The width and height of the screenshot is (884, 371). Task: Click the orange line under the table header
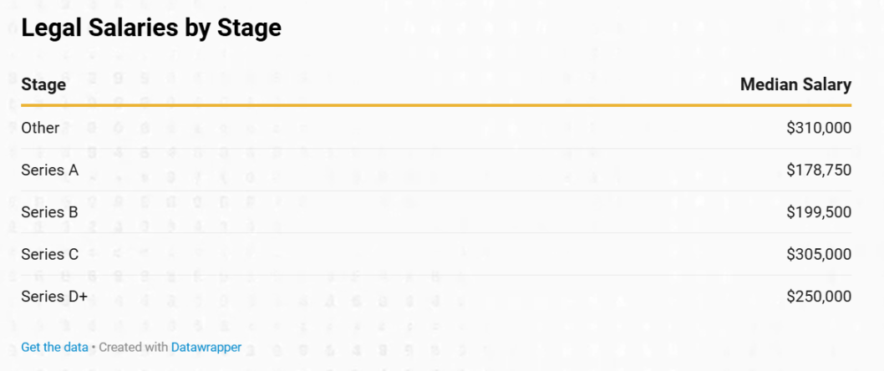(x=436, y=105)
